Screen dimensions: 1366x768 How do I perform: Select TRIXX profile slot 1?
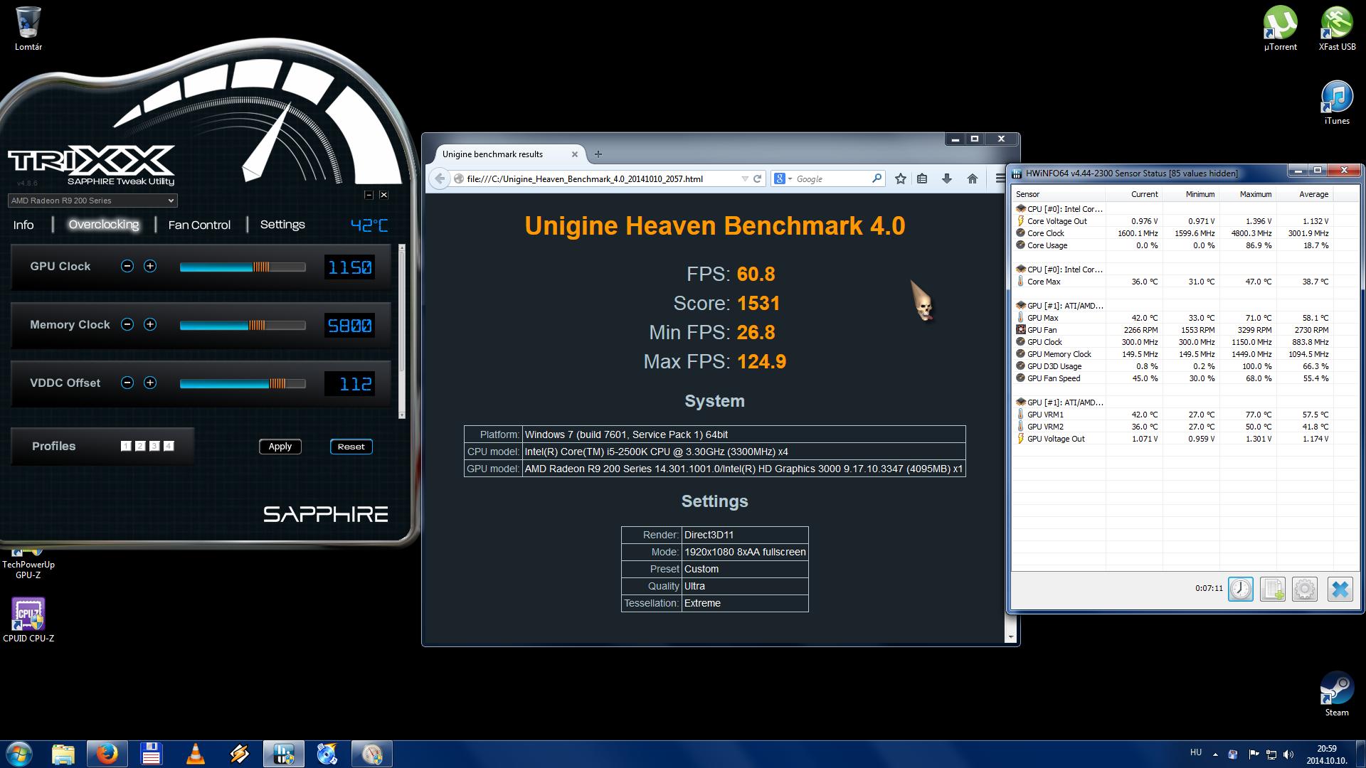126,446
